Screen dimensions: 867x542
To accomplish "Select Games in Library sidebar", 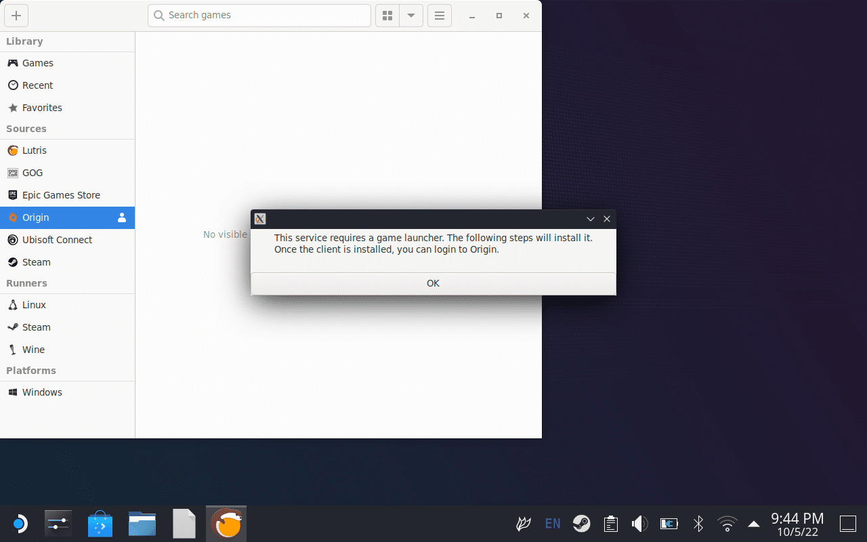I will pos(67,63).
